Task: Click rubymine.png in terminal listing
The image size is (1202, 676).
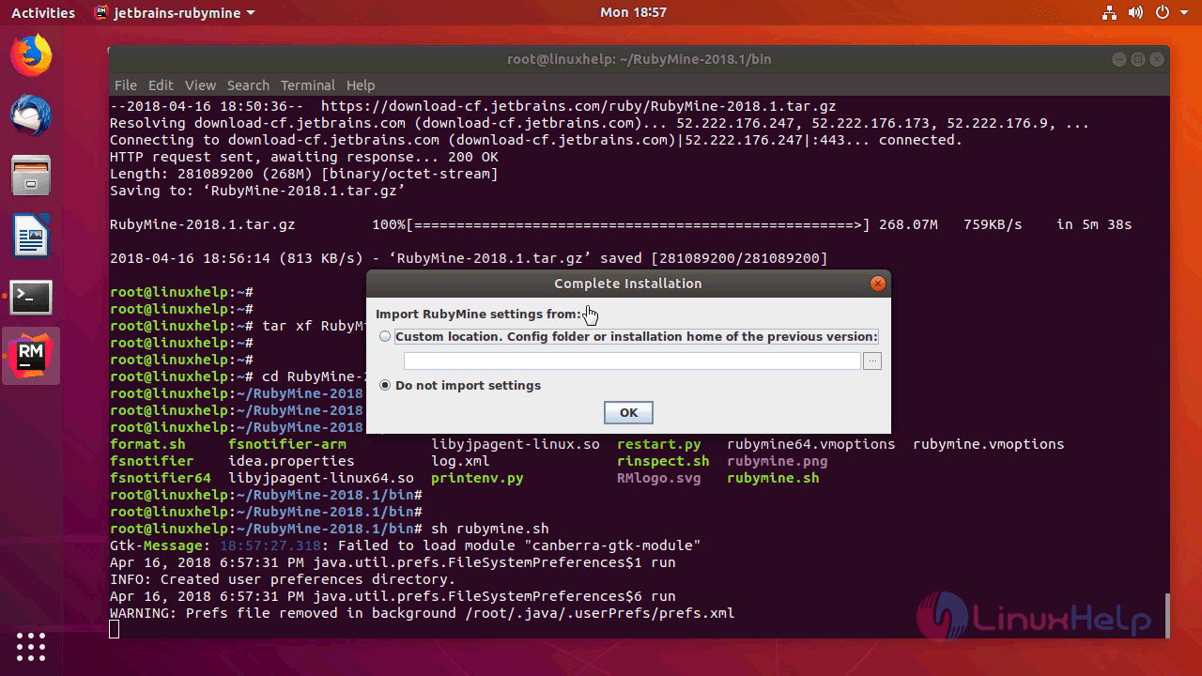Action: click(777, 461)
